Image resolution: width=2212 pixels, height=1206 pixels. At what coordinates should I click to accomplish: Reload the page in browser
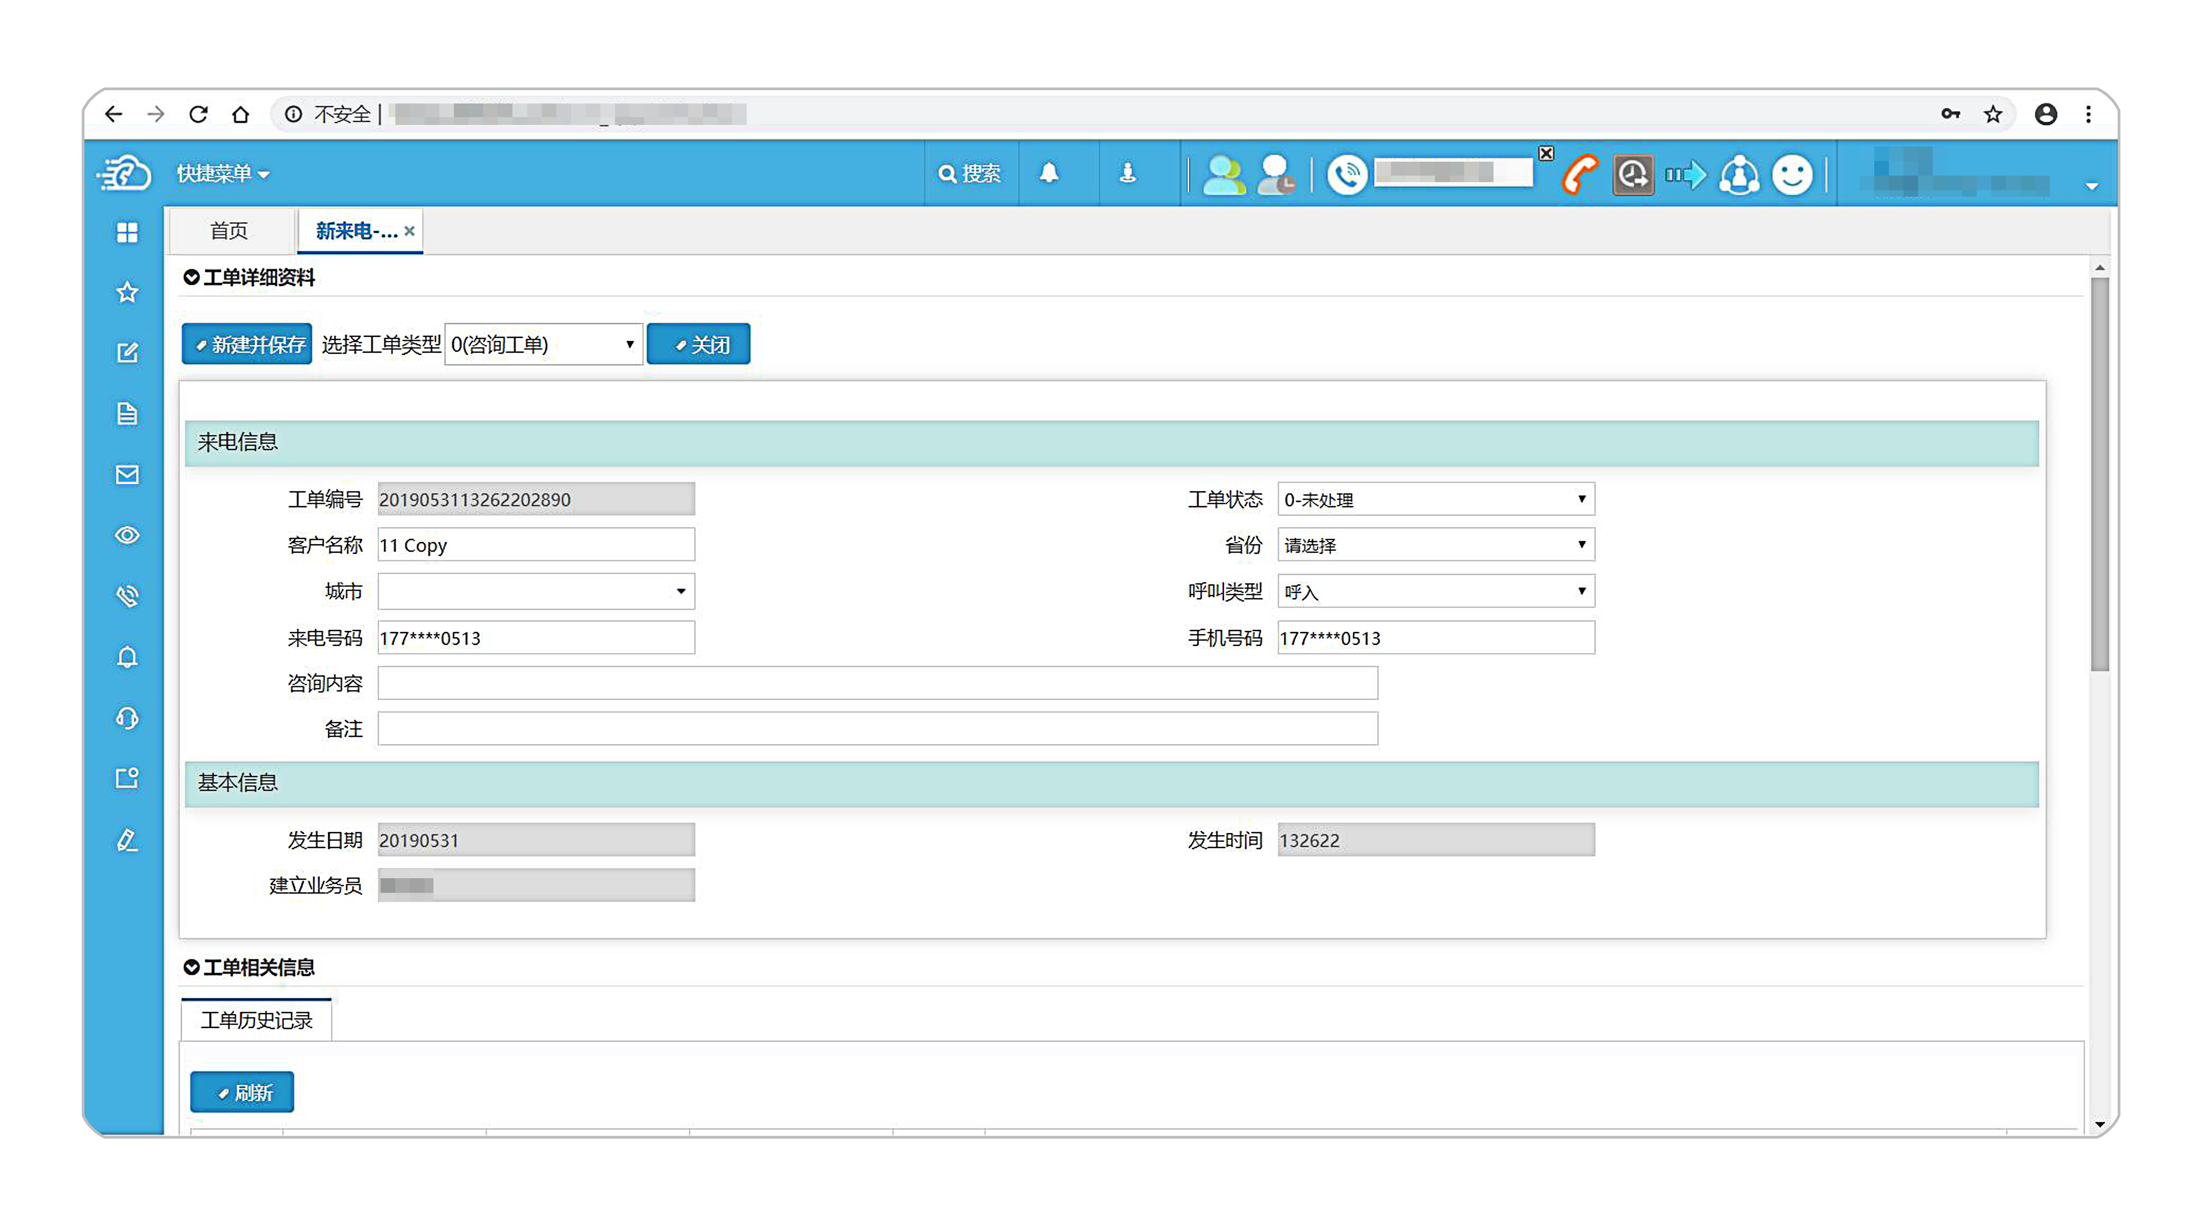199,113
